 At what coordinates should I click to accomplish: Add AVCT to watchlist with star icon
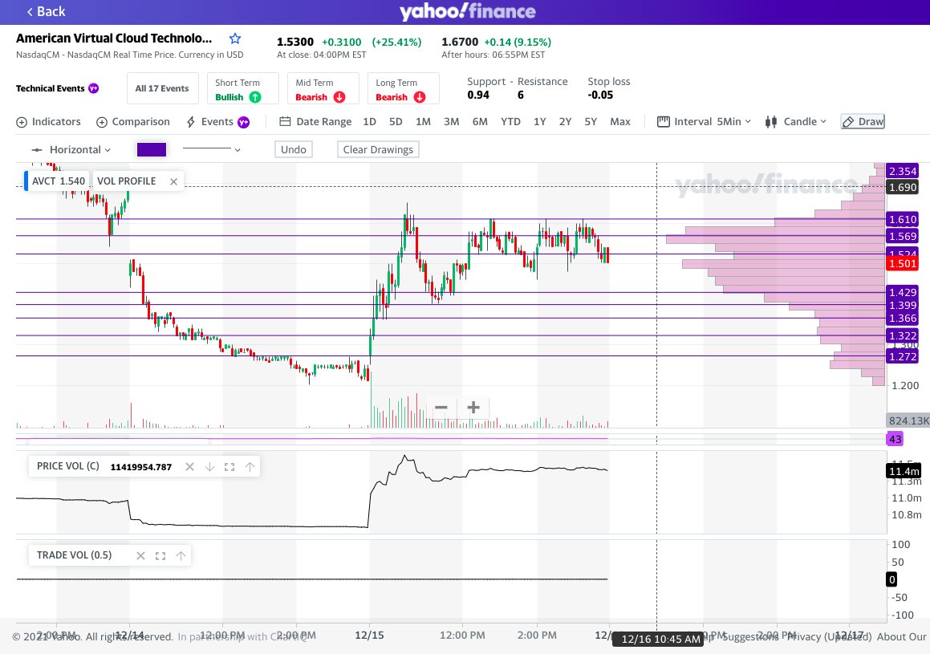click(x=235, y=39)
